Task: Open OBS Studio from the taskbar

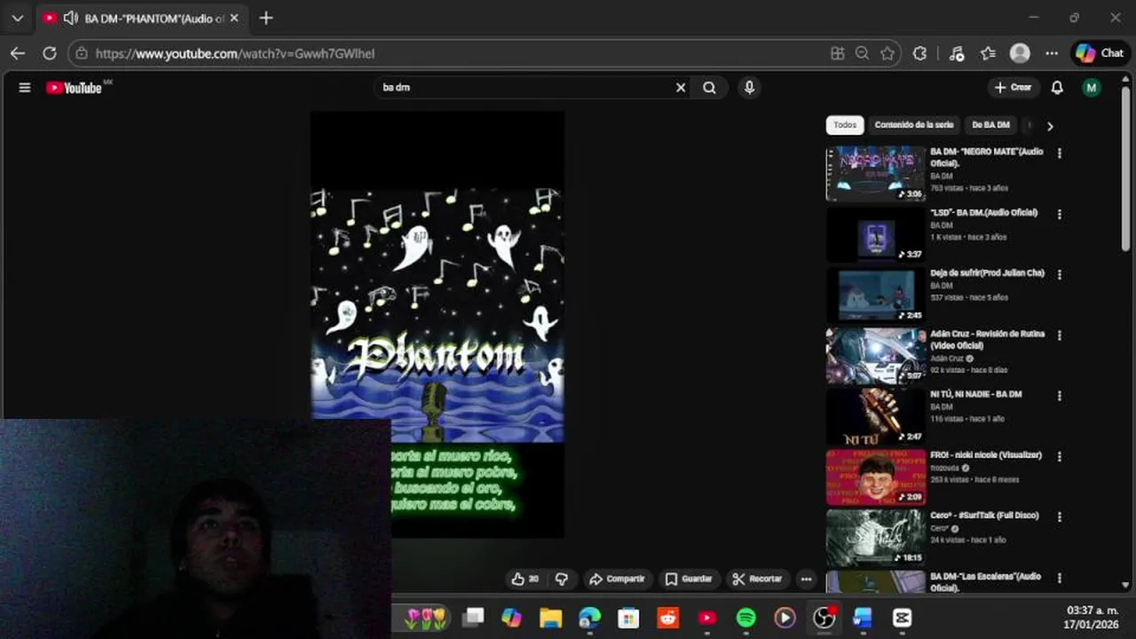Action: 824,618
